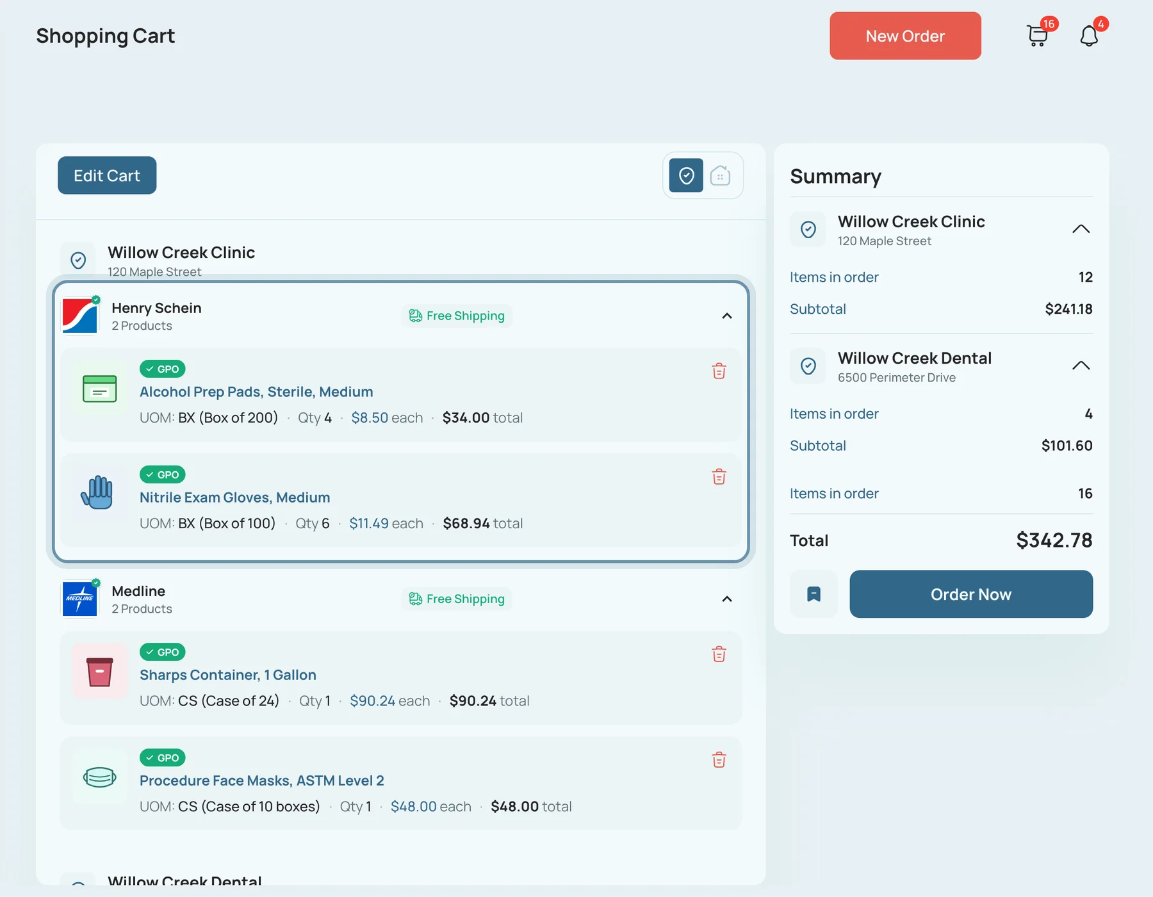
Task: Open Sharps Container, 1 Gallon product link
Action: [228, 675]
